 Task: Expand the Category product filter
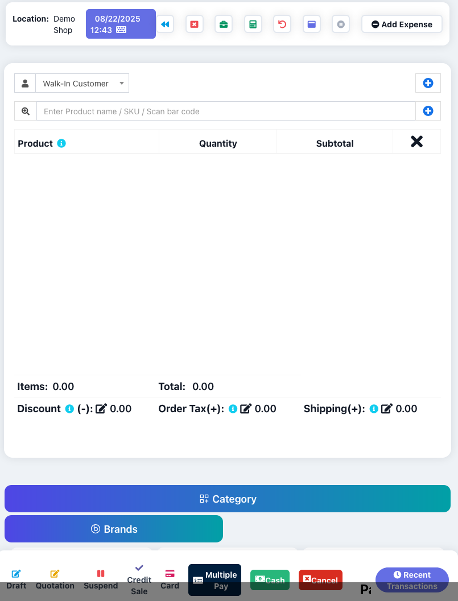(228, 499)
